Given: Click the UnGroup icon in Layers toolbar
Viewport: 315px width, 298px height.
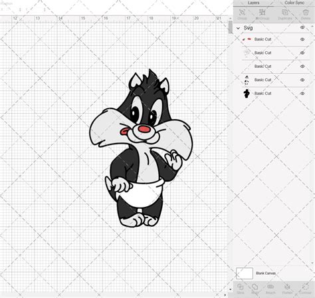Looking at the screenshot, I should [262, 12].
